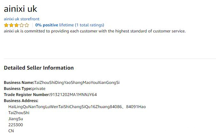216x137 pixels.
Task: Click the business name TaiZhouShiDingYaoShangMaoYouXianGongSi
Action: pos(77,83)
